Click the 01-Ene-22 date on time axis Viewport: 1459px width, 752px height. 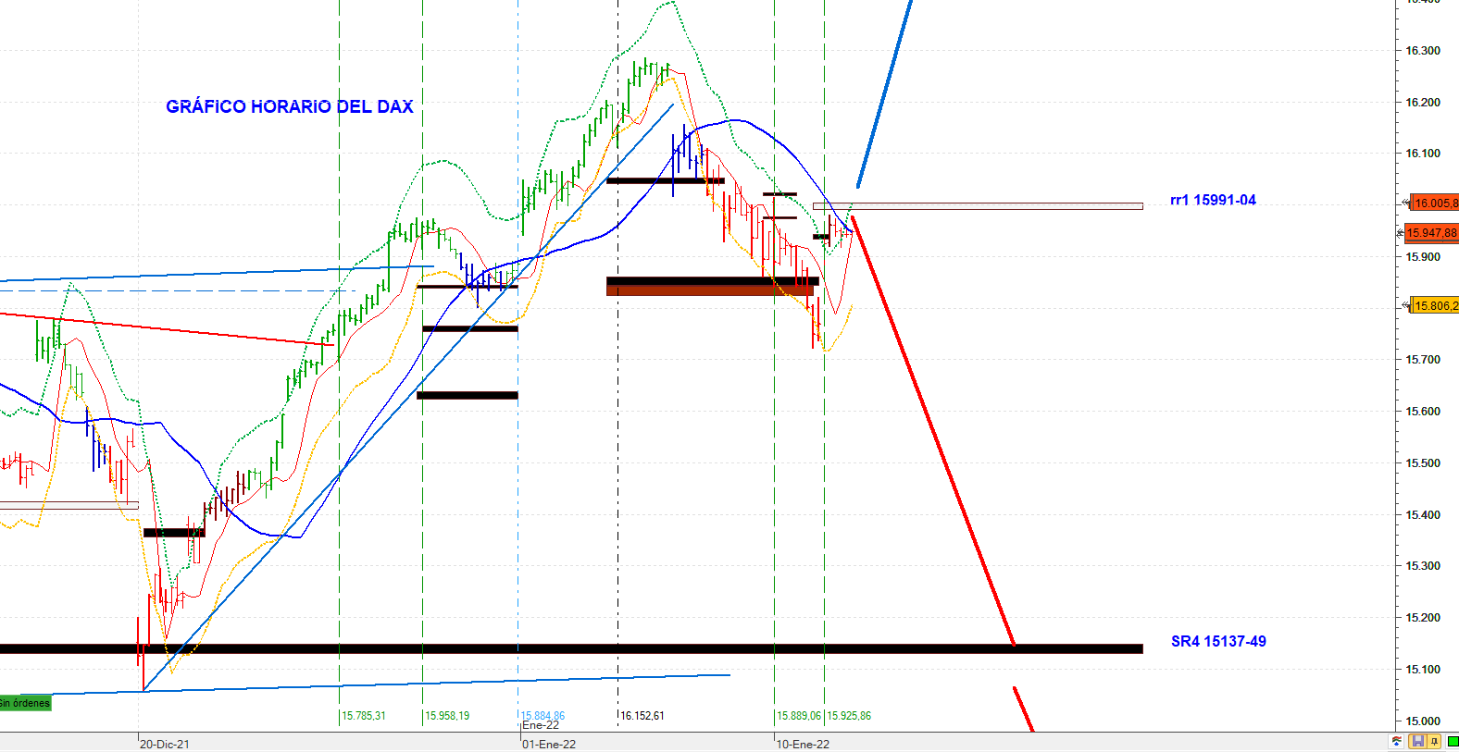549,744
